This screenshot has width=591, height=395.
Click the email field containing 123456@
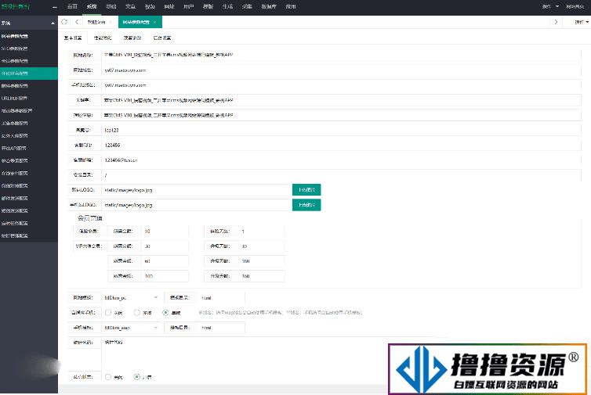(x=341, y=160)
